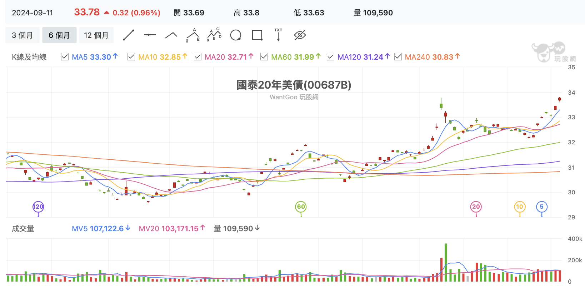585x288 pixels.
Task: Click the yellow 10 period marker
Action: tap(520, 207)
